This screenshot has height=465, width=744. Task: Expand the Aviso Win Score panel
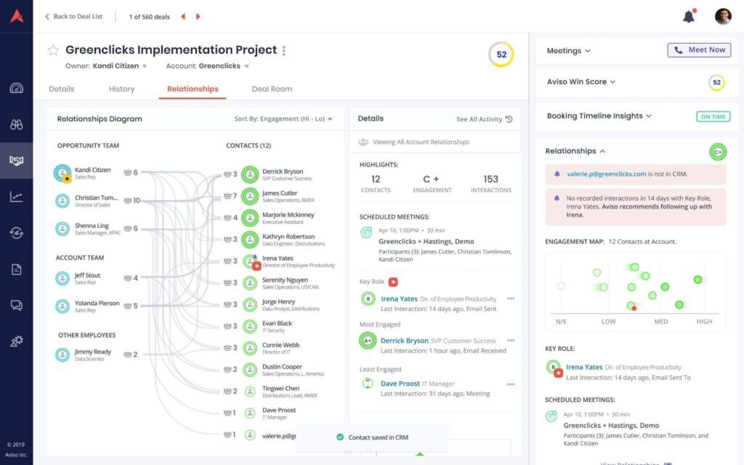[x=581, y=82]
